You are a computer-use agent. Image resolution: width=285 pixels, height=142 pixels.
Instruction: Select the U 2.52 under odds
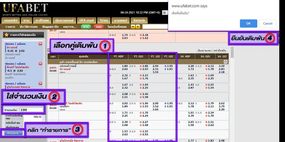[144, 134]
